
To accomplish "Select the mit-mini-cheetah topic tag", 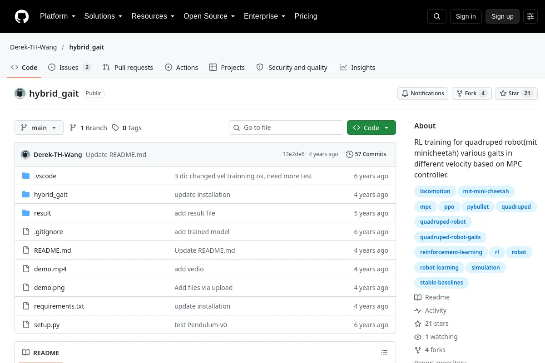I will click(486, 191).
